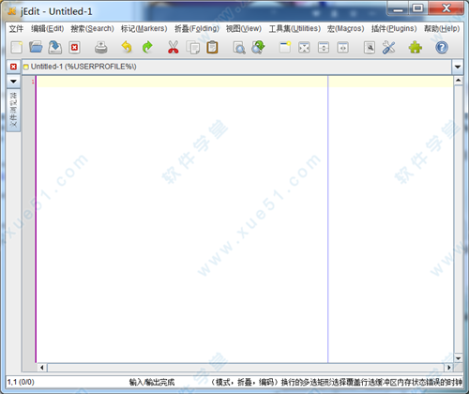
Task: Click horizontal scrollbar left arrow
Action: (x=42, y=368)
